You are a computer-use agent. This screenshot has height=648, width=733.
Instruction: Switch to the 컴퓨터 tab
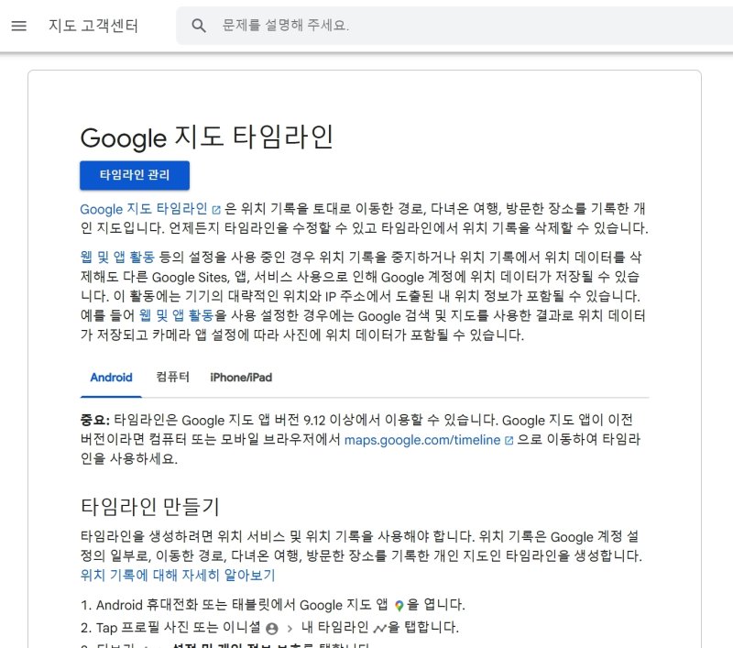click(173, 378)
